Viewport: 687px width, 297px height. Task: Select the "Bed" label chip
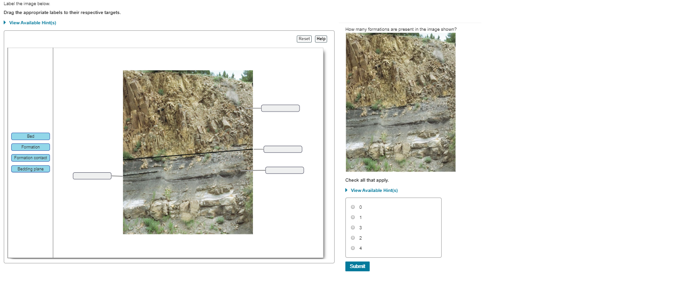coord(30,136)
